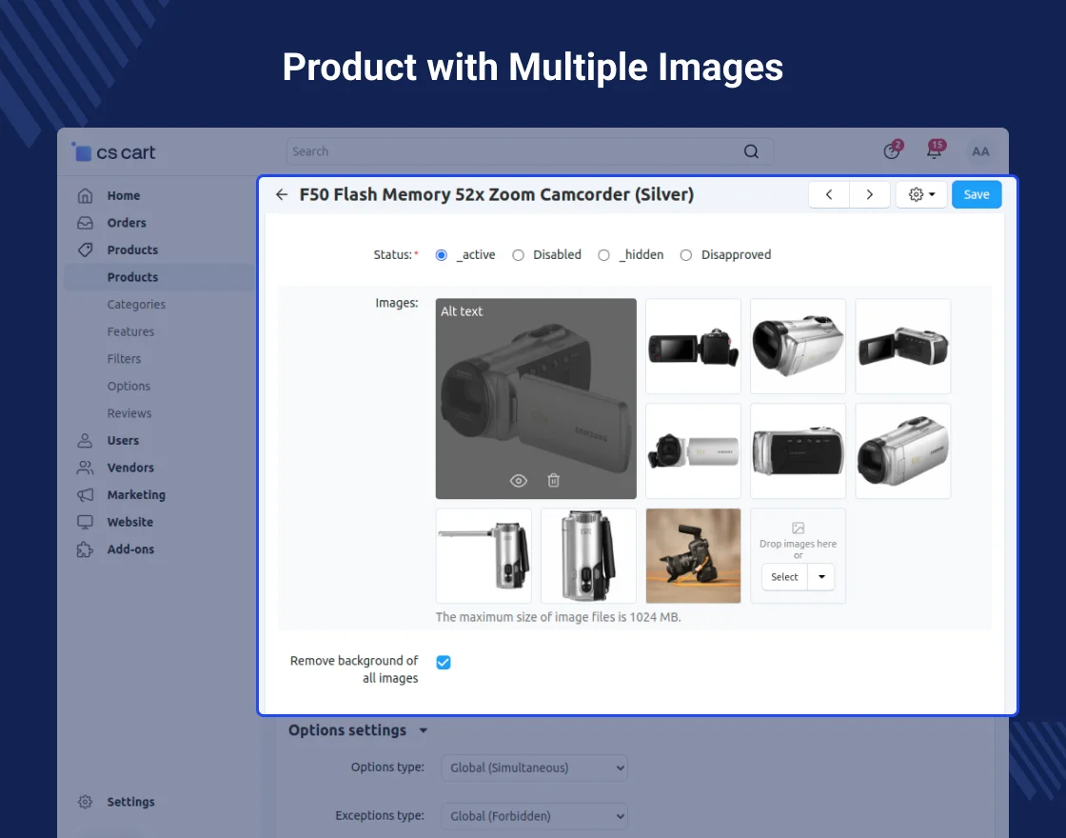Select the Disapproved status radio button
Image resolution: width=1066 pixels, height=838 pixels.
686,255
